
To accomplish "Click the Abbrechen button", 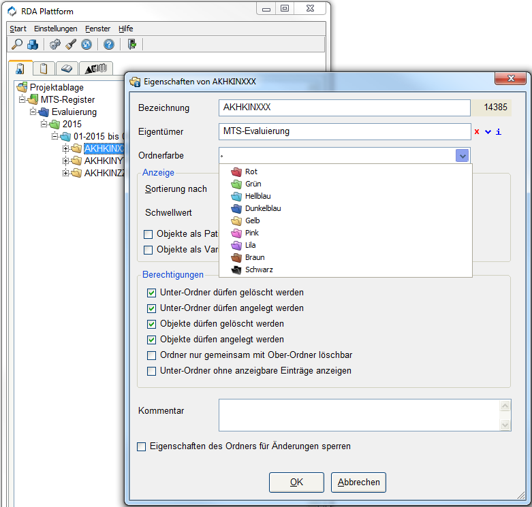I will click(359, 482).
